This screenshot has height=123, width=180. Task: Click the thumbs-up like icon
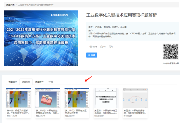pos(102,47)
